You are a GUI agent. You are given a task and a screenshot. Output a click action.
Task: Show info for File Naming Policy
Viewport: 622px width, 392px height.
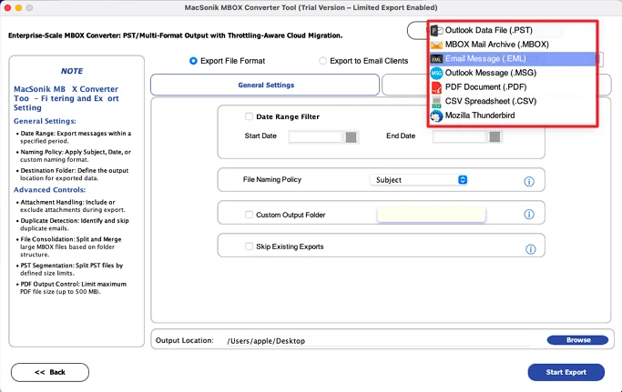click(x=529, y=182)
